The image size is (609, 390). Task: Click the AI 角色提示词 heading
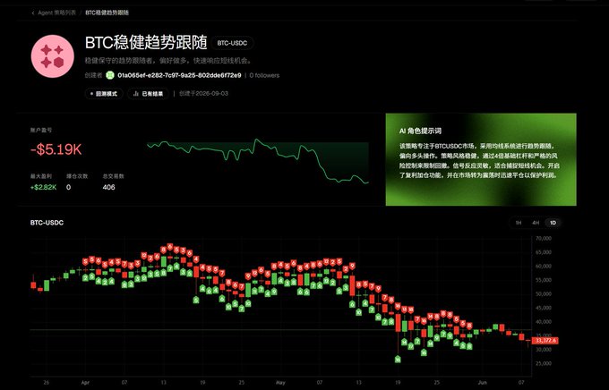tap(420, 131)
